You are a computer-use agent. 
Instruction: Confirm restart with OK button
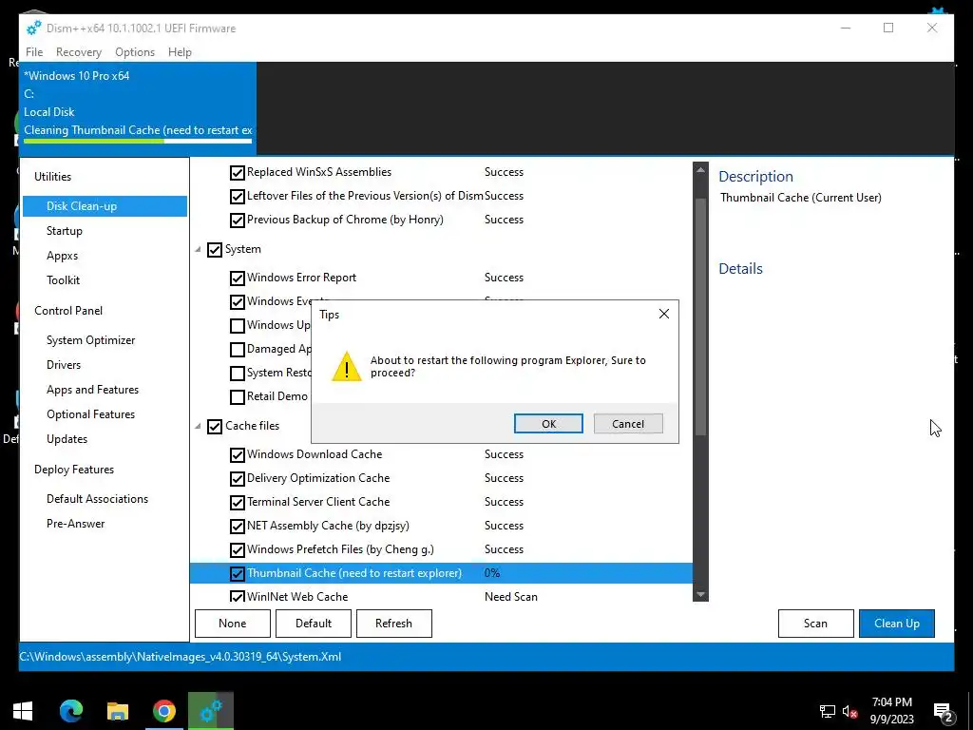tap(548, 424)
